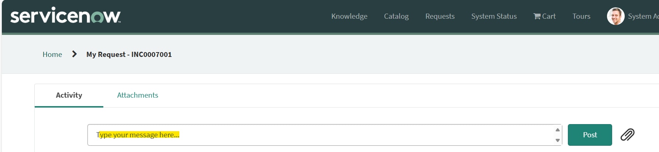The height and width of the screenshot is (152, 659).
Task: Switch to the Activity tab
Action: tap(69, 95)
